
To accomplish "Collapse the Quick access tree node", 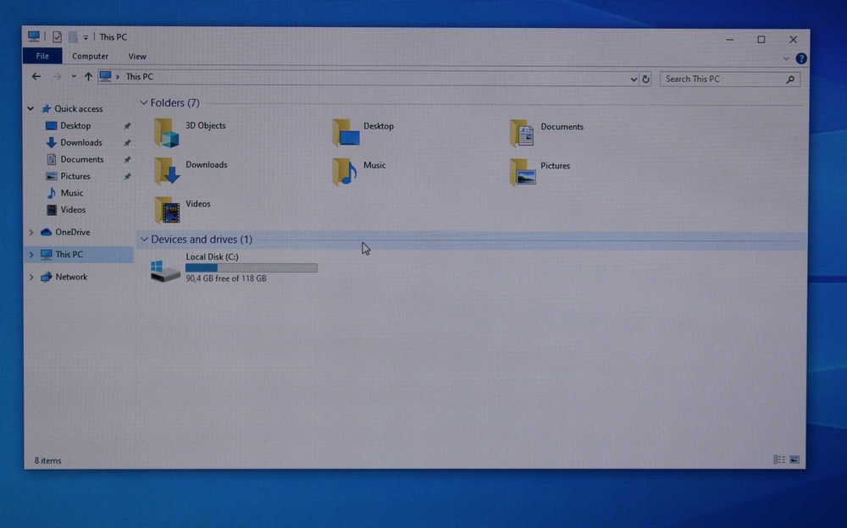I will coord(30,108).
